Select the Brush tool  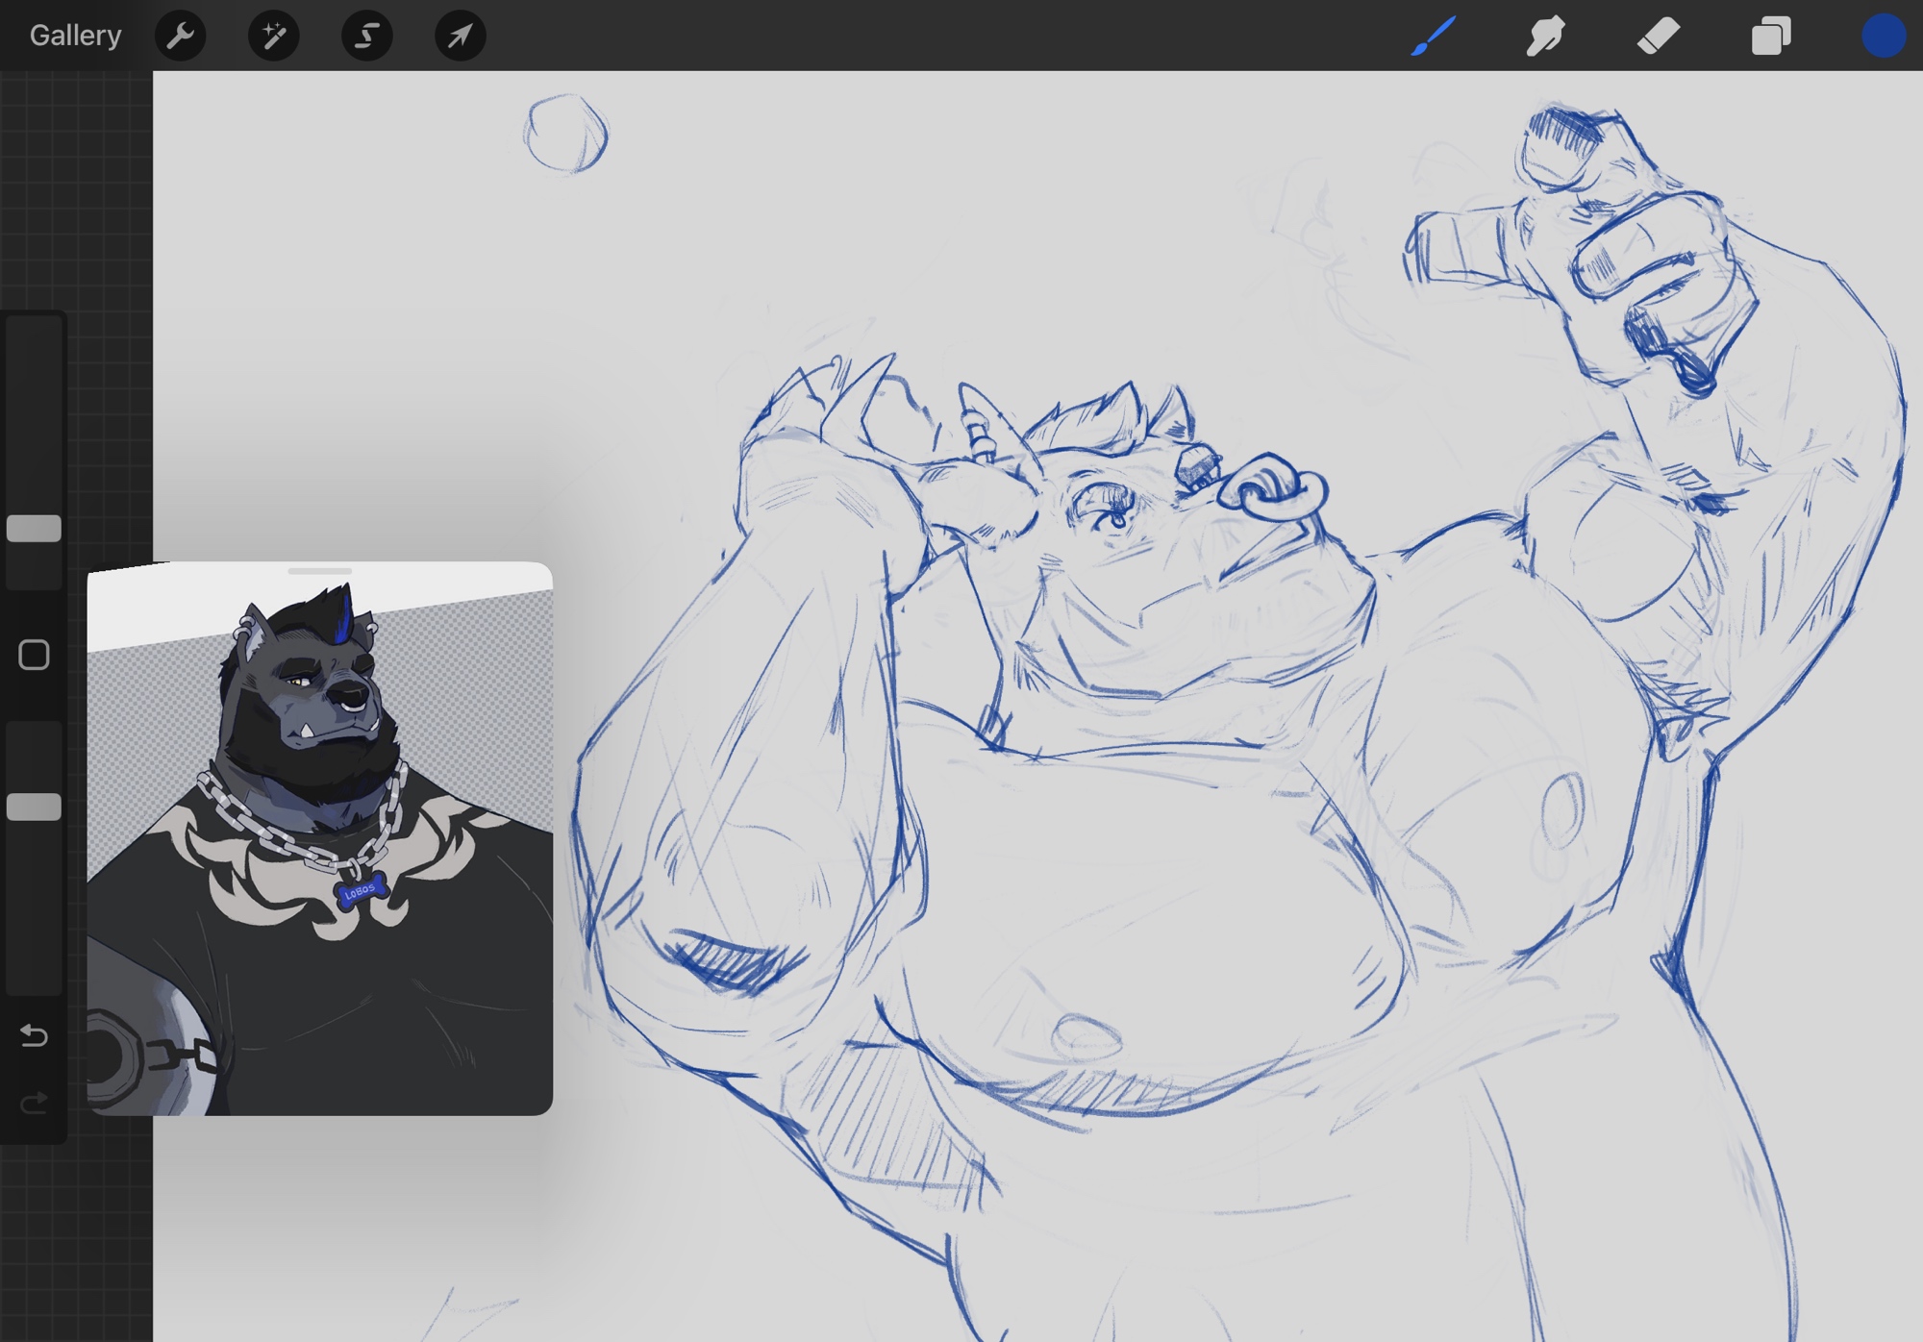tap(1433, 36)
